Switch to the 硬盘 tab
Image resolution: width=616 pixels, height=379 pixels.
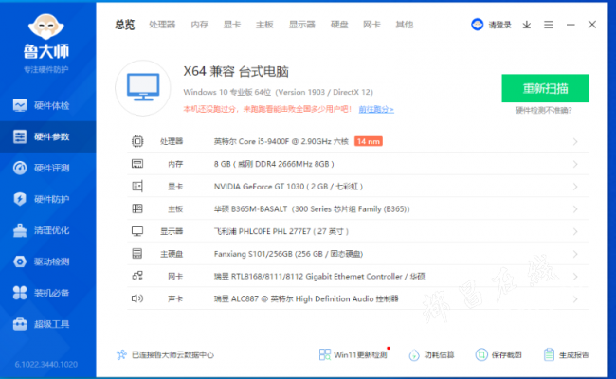(x=339, y=25)
